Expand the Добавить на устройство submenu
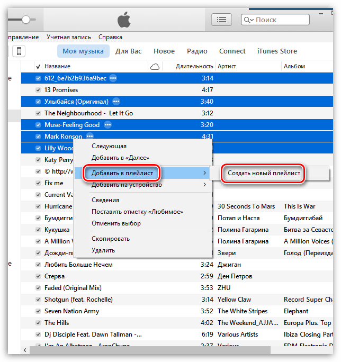This screenshot has height=362, width=341. [x=205, y=185]
